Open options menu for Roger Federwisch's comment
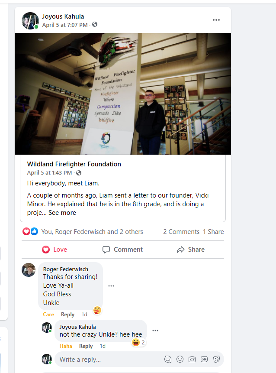 [111, 286]
